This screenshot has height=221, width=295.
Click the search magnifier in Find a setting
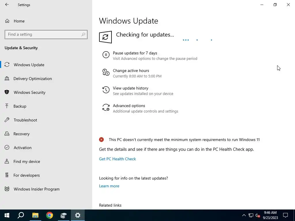(83, 35)
